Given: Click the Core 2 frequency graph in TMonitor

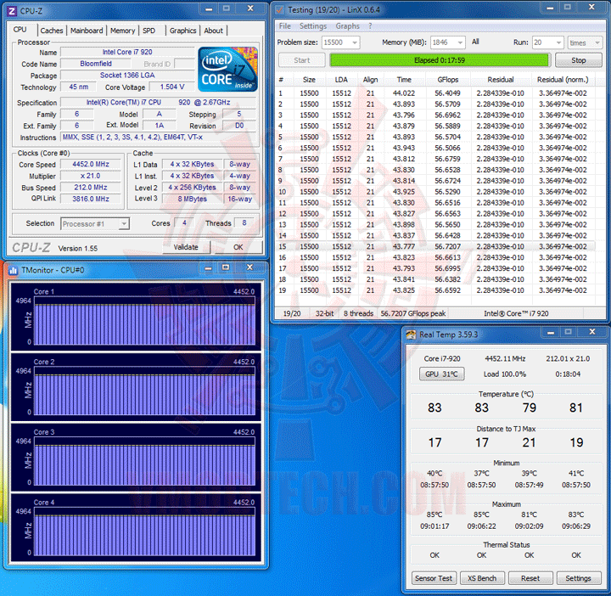Looking at the screenshot, I should click(144, 391).
